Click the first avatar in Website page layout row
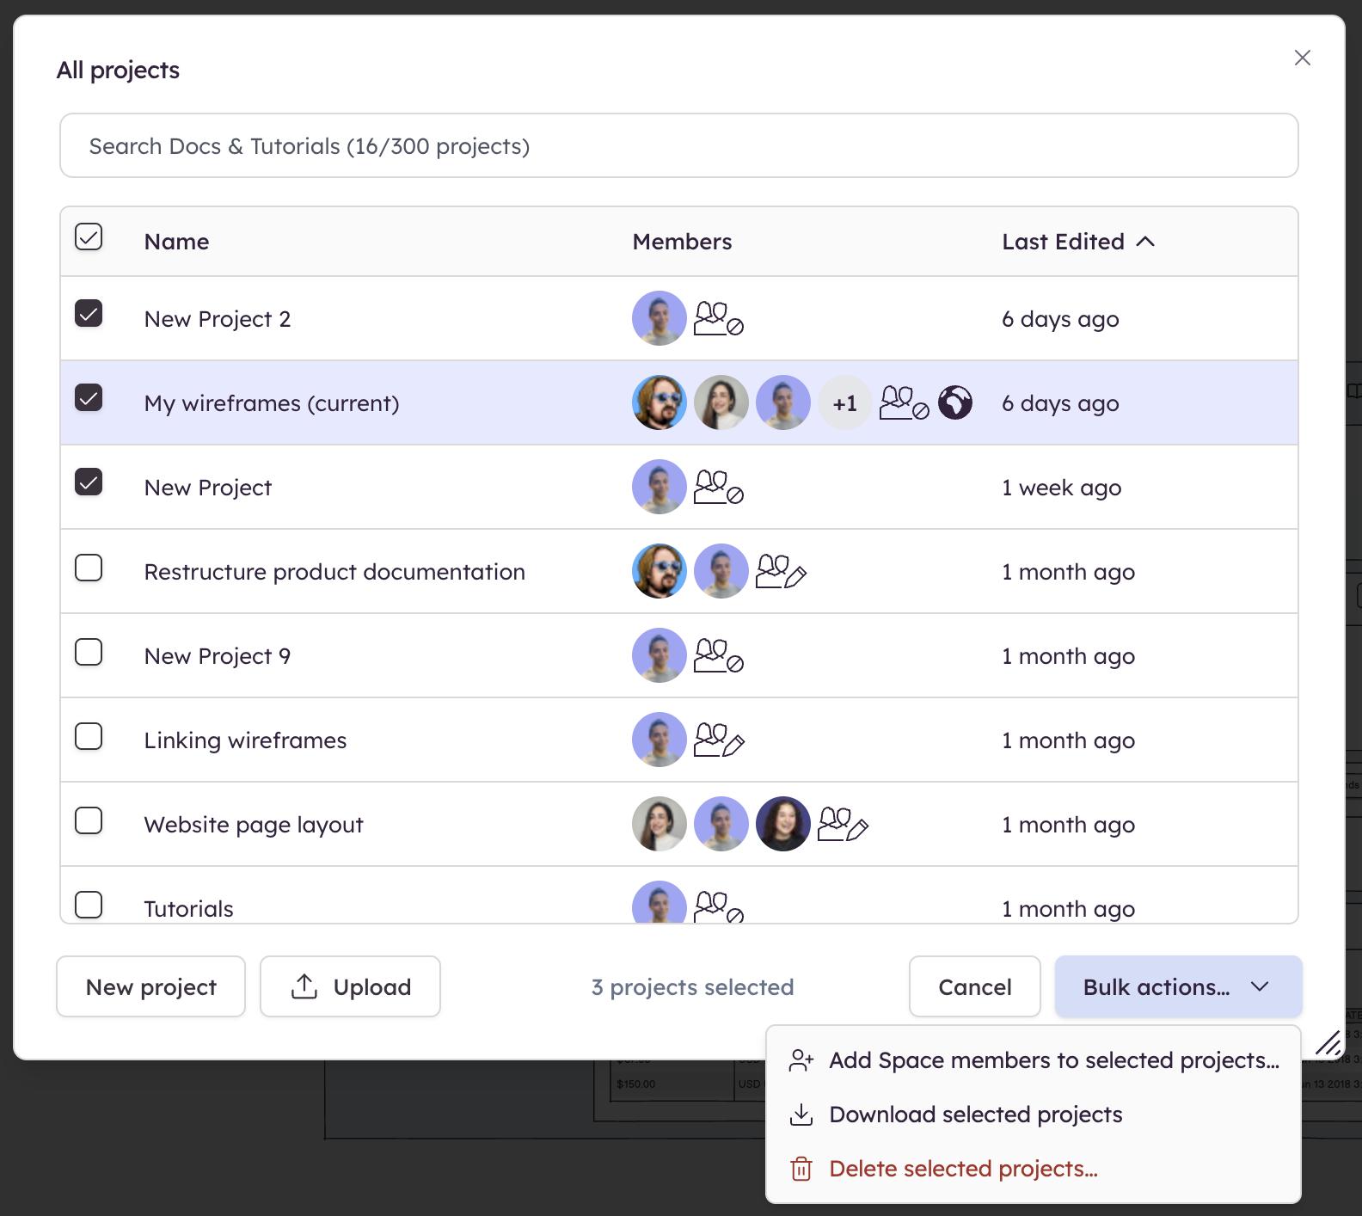 (x=659, y=824)
